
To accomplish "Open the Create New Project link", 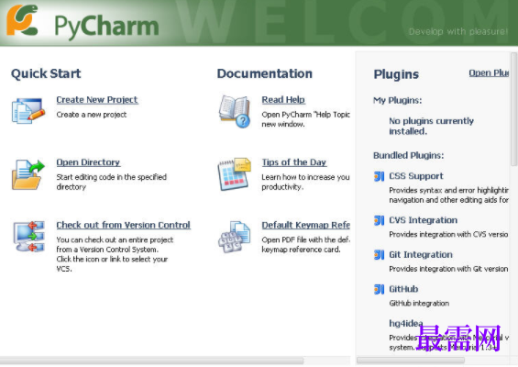I will pos(97,99).
